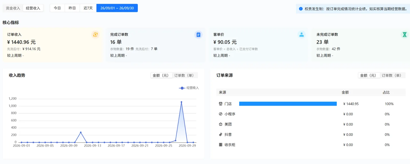Click the unfinished orders hourglass icon
This screenshot has width=410, height=164.
click(x=405, y=35)
